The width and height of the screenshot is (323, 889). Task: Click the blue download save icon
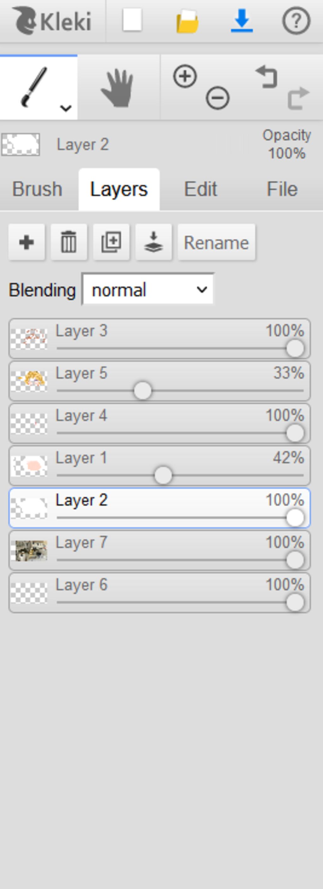coord(242,21)
